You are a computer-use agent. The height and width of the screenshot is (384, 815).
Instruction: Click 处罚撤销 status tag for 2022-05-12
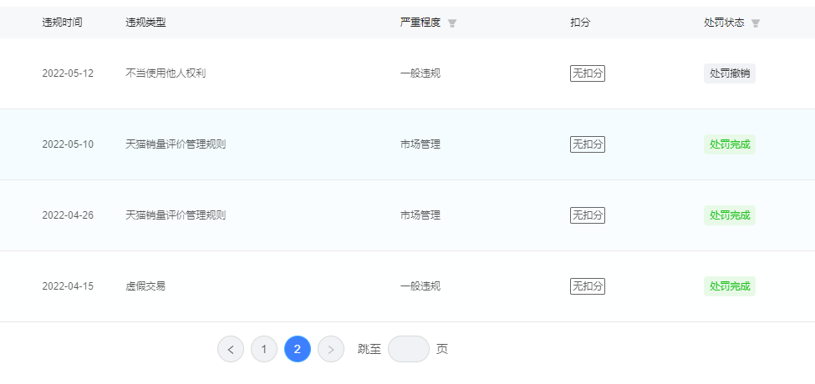730,73
